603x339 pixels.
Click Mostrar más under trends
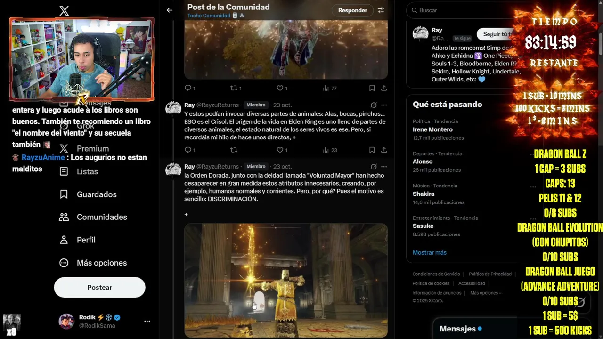430,253
